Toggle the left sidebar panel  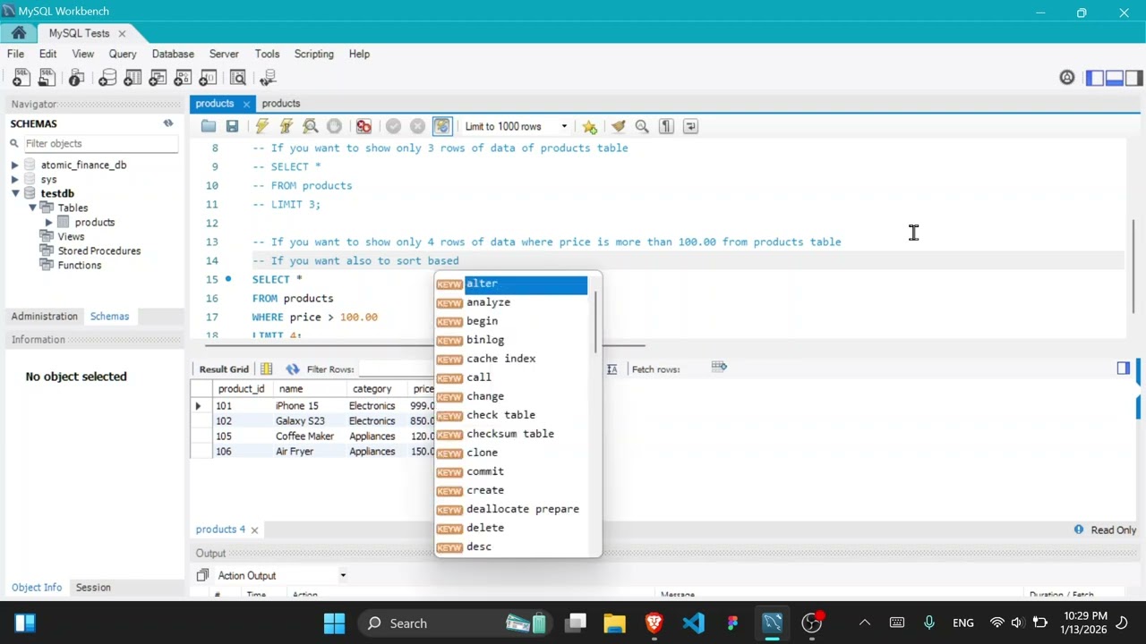[1095, 78]
